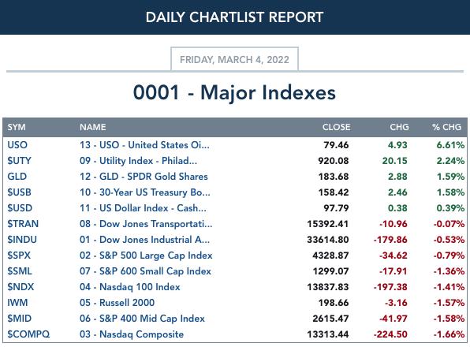Image resolution: width=470 pixels, height=347 pixels.
Task: Open the USO symbol link
Action: pos(17,145)
